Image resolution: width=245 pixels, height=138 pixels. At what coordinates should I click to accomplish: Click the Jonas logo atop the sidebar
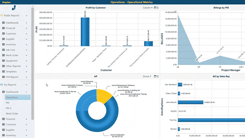coord(14,8)
